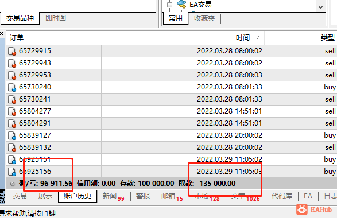Click the order icon in the 2022.03.29 11:05:02 row
Image resolution: width=337 pixels, height=218 pixels.
12,159
